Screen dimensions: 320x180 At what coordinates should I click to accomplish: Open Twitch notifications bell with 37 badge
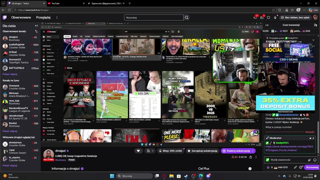pyautogui.click(x=255, y=17)
